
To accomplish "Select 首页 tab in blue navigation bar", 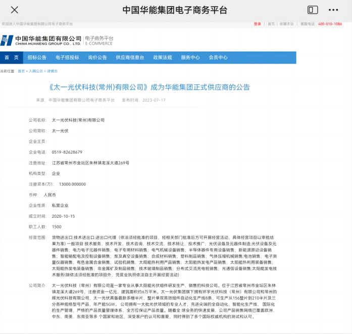I will [x=12, y=58].
